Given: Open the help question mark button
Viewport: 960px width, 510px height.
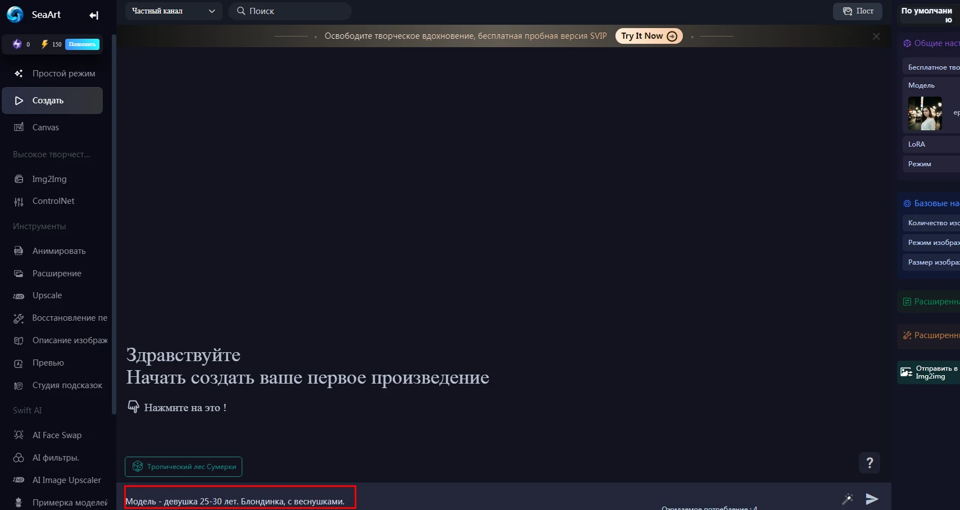Looking at the screenshot, I should point(870,463).
